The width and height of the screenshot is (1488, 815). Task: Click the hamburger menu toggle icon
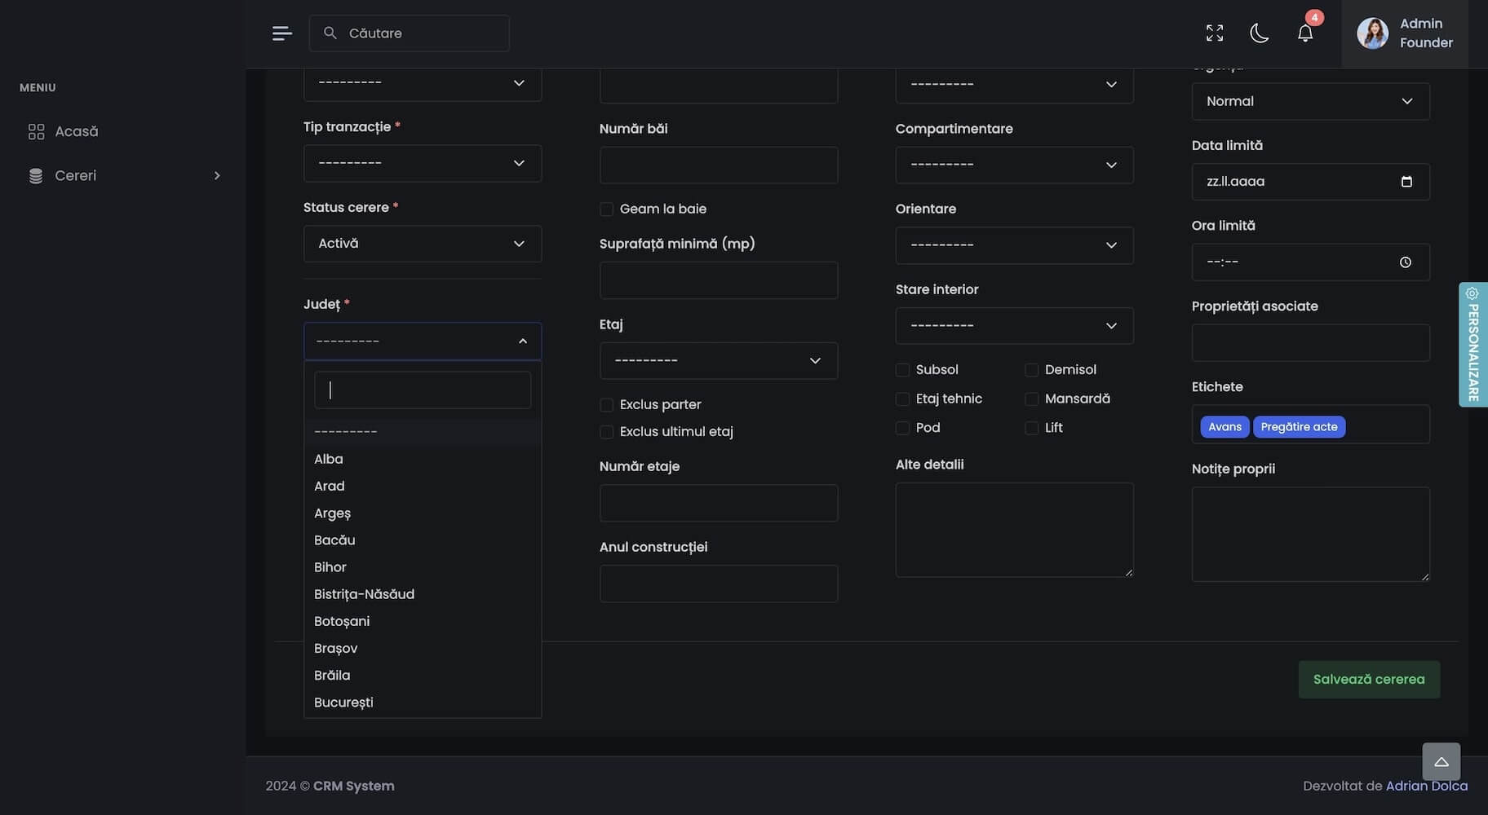281,33
